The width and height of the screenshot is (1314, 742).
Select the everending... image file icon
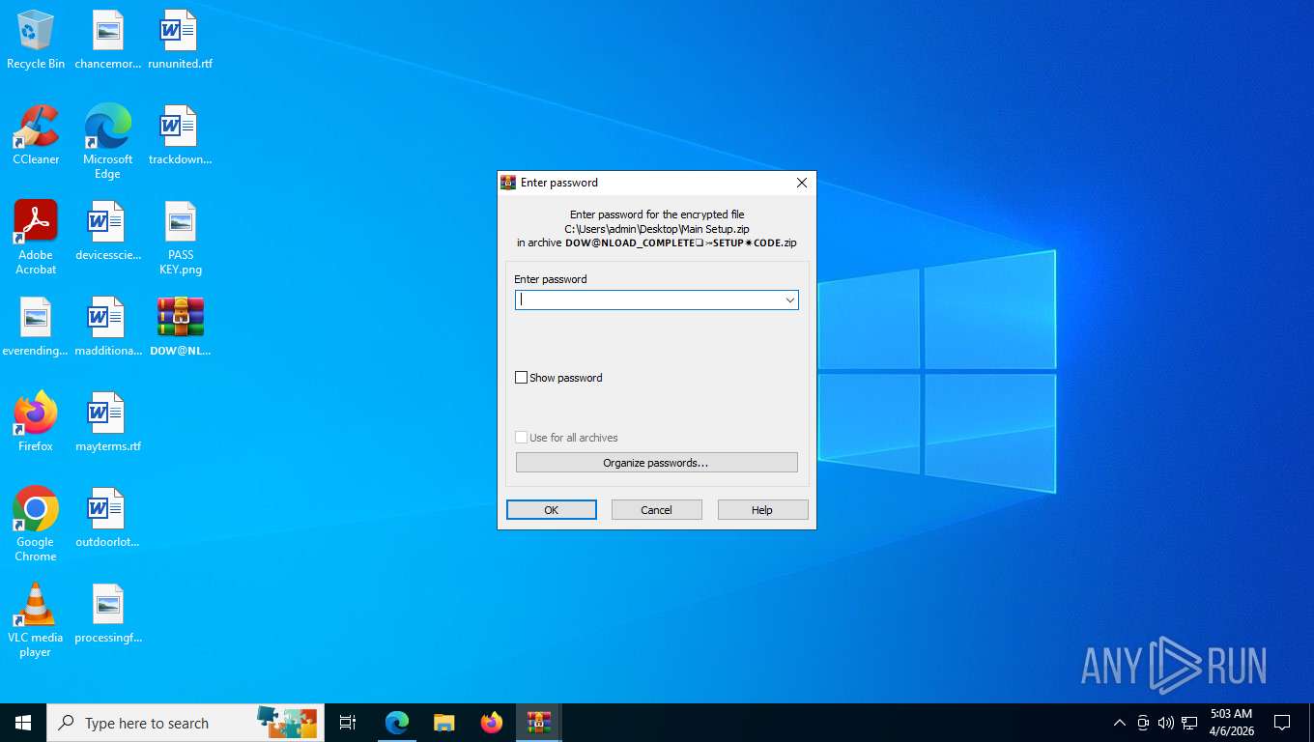(36, 327)
